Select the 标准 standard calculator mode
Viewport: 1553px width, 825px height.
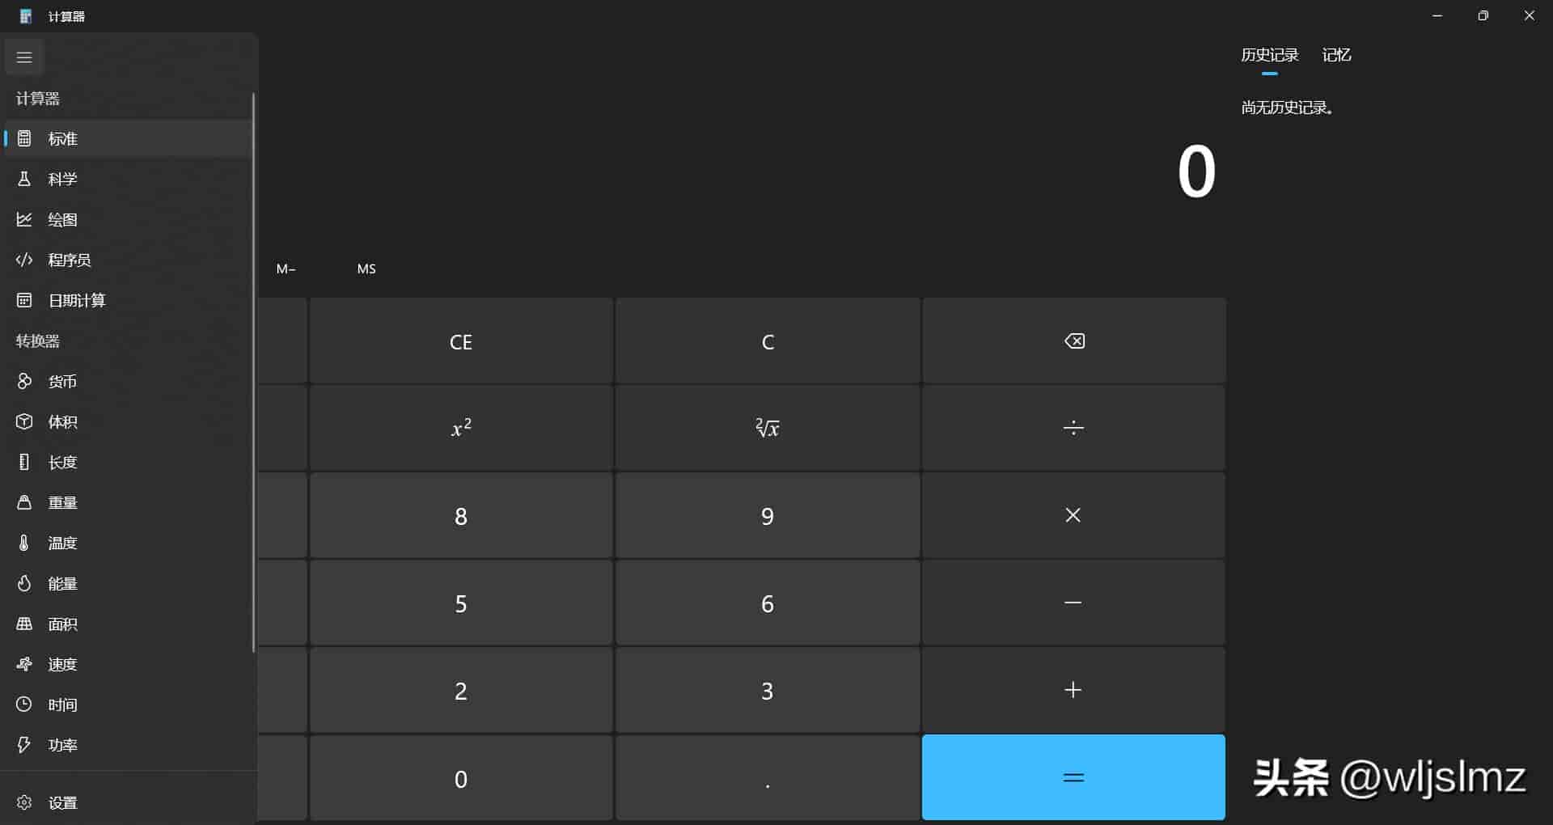tap(128, 138)
